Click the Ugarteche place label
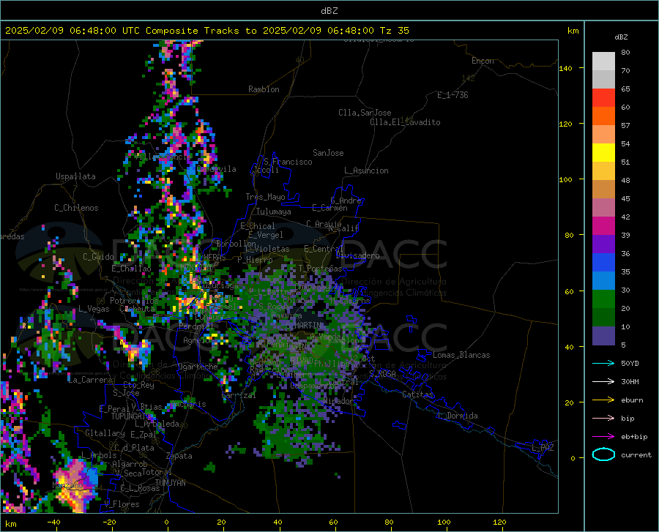The image size is (659, 532). click(x=198, y=367)
